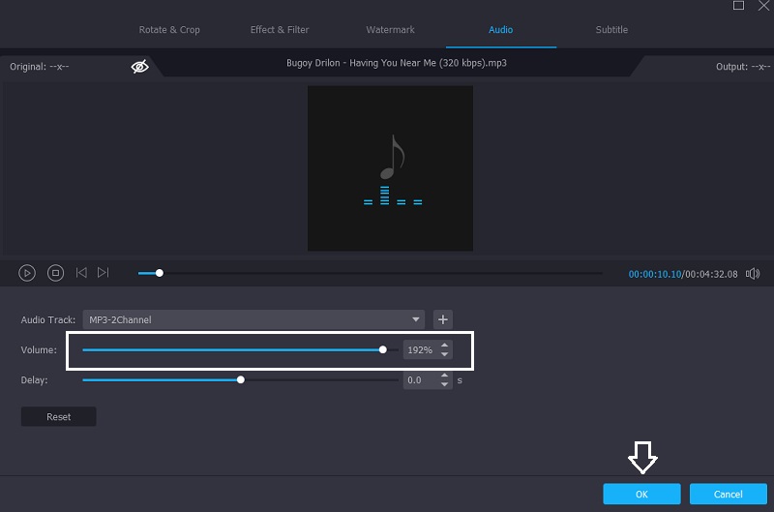Increase delay with the up arrow
Image resolution: width=774 pixels, height=512 pixels.
click(x=444, y=376)
